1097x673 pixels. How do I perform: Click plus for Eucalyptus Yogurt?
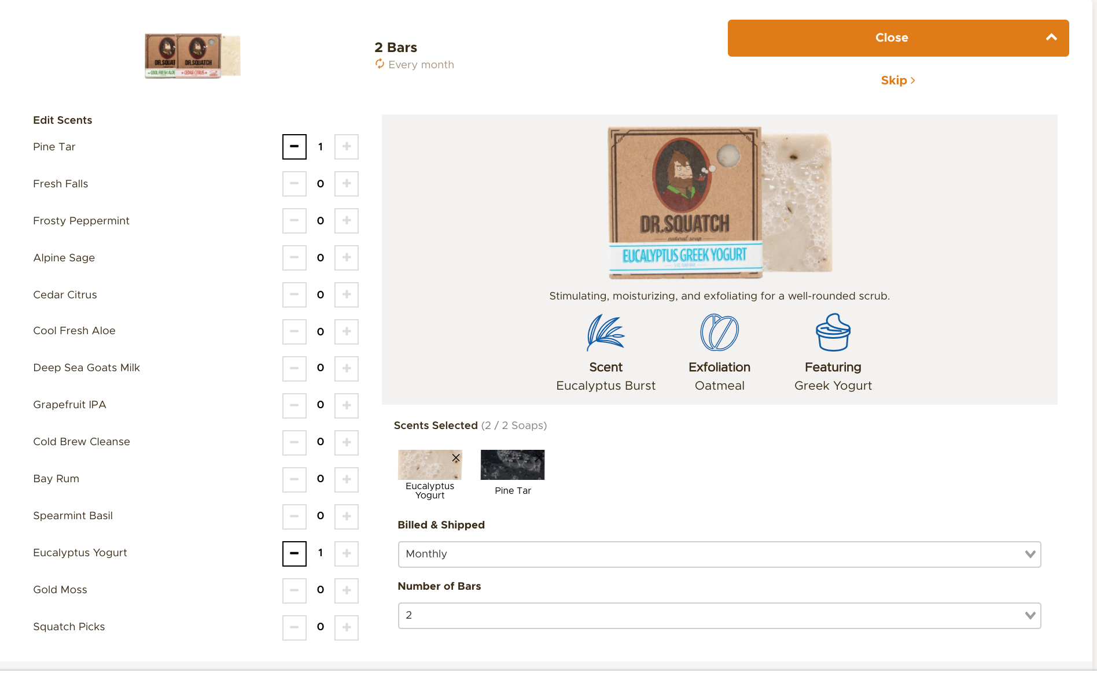[347, 554]
